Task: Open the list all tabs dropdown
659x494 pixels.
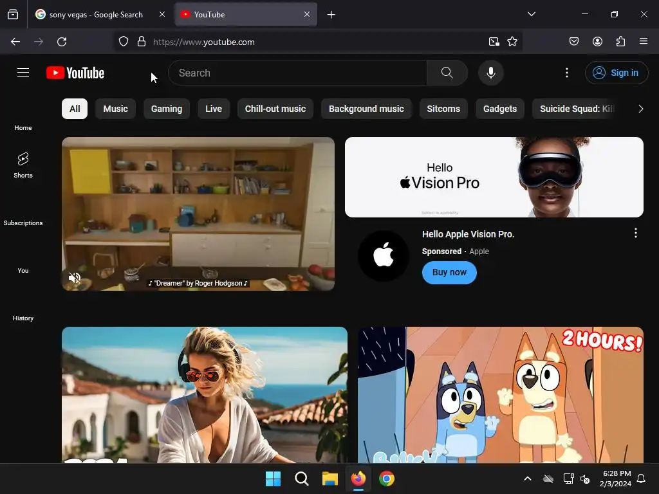Action: pos(531,14)
